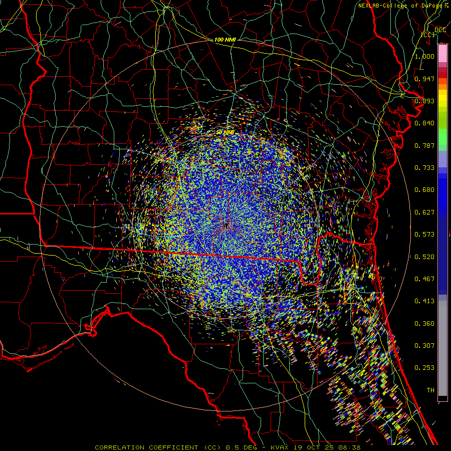The image size is (451, 451).
Task: Pick the pink swatch atop the color bar
Action: (442, 54)
